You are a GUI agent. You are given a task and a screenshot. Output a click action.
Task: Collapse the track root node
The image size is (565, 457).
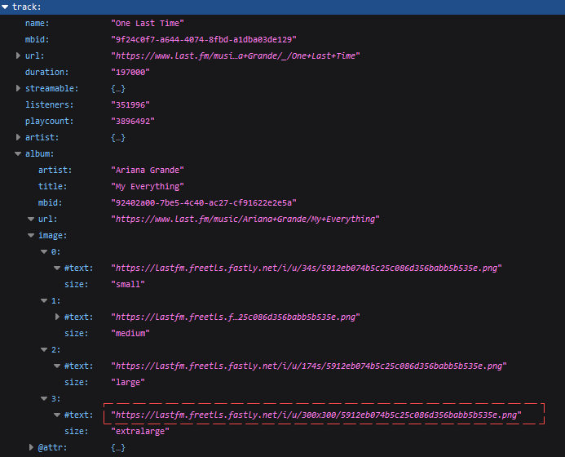(x=5, y=7)
